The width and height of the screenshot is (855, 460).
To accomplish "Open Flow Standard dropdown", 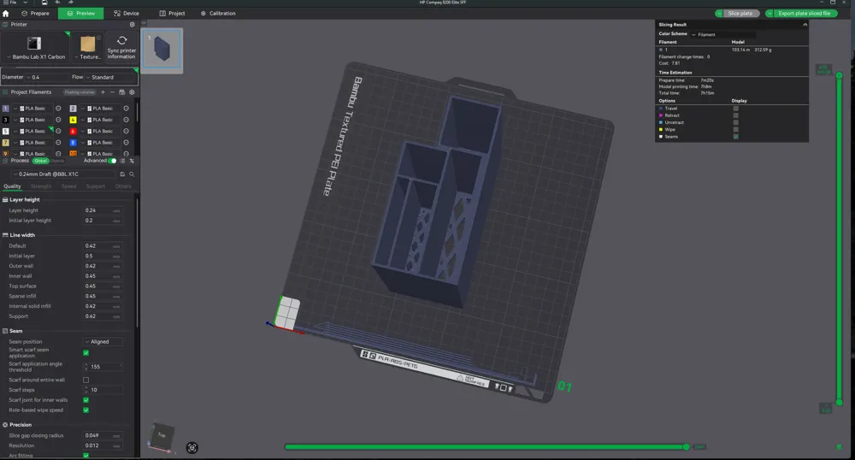I will 111,78.
